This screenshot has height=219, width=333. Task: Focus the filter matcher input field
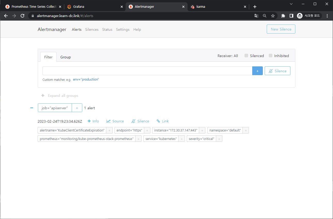[147, 71]
